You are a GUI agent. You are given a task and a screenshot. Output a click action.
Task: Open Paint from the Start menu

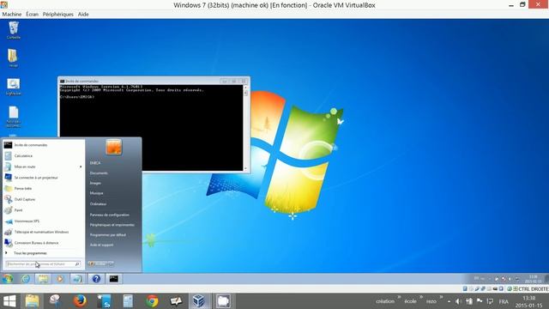(x=19, y=210)
